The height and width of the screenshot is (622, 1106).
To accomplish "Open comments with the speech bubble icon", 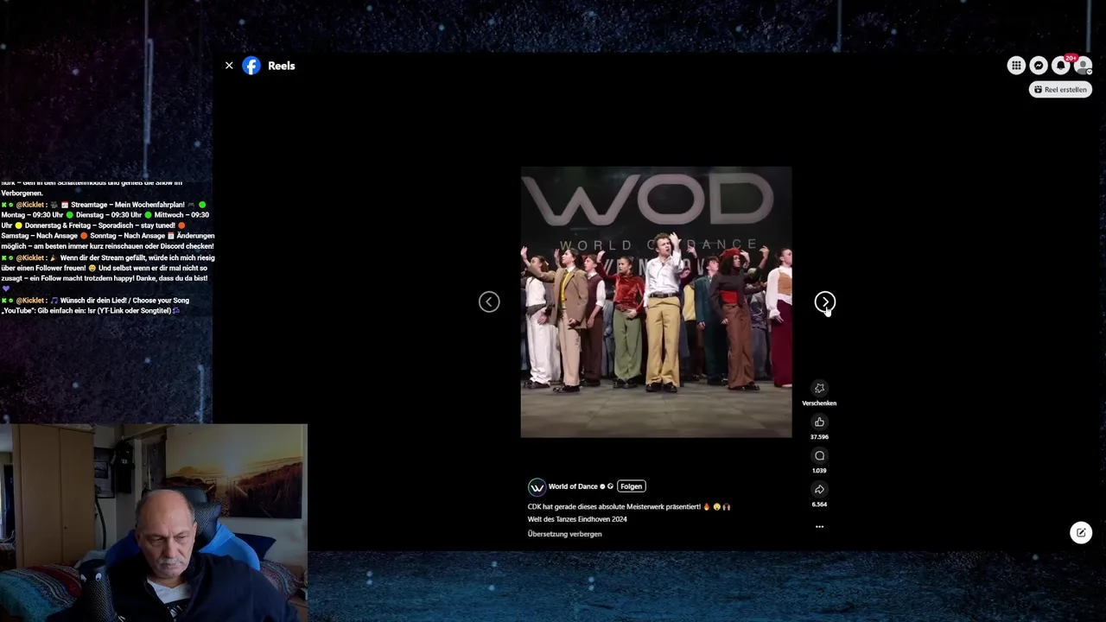I will (x=819, y=455).
